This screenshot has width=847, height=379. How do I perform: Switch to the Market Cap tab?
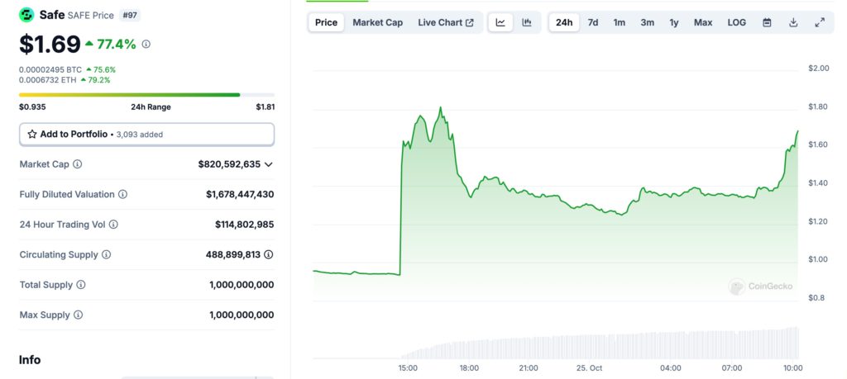[377, 22]
